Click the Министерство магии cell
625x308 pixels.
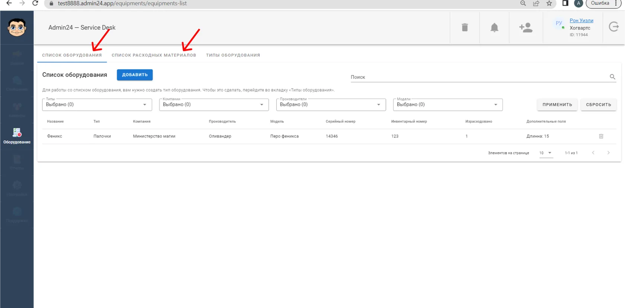coord(154,136)
